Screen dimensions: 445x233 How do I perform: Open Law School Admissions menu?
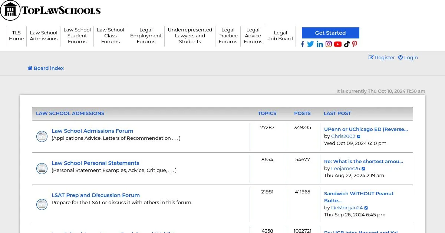tap(44, 36)
